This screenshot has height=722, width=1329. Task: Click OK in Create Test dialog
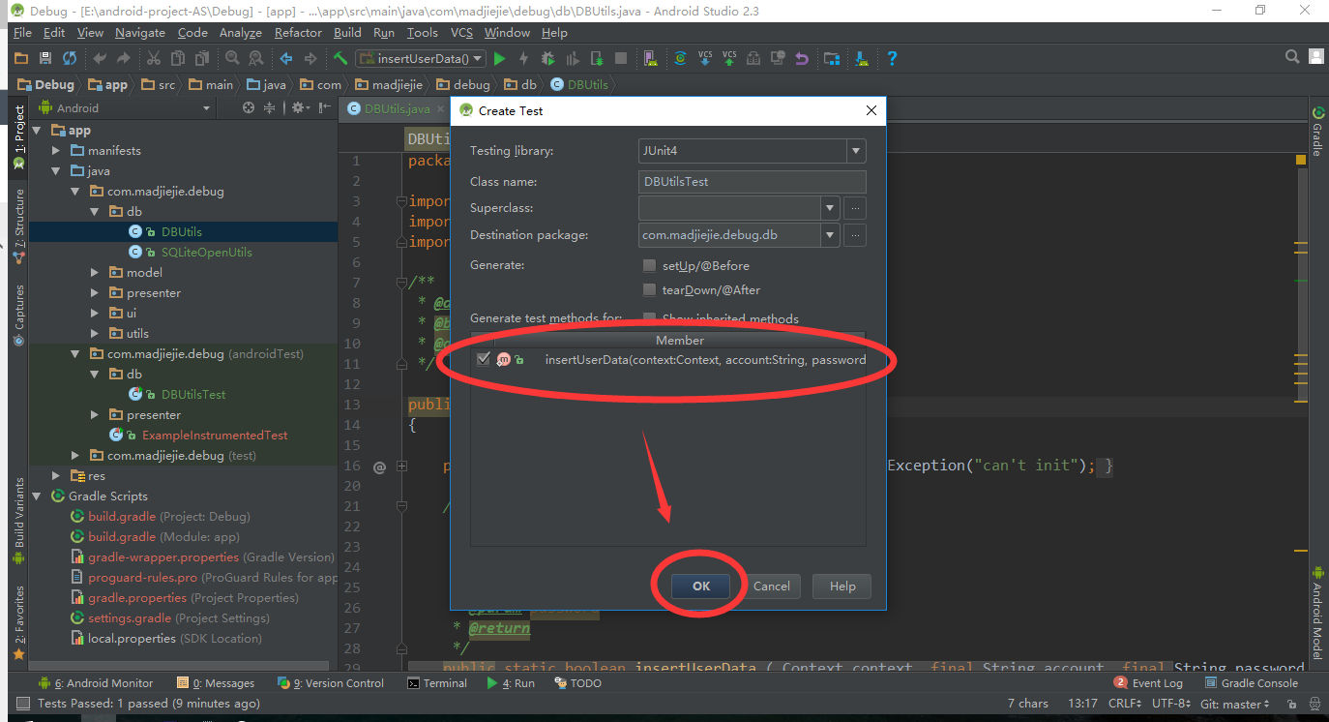701,586
